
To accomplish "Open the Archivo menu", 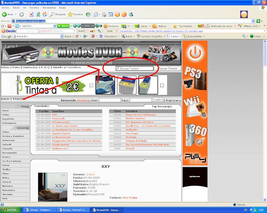I will (x=6, y=8).
